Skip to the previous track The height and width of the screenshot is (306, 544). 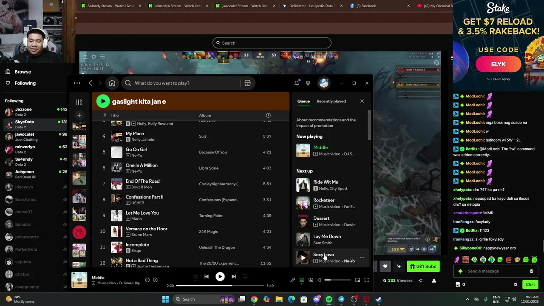[x=207, y=277]
